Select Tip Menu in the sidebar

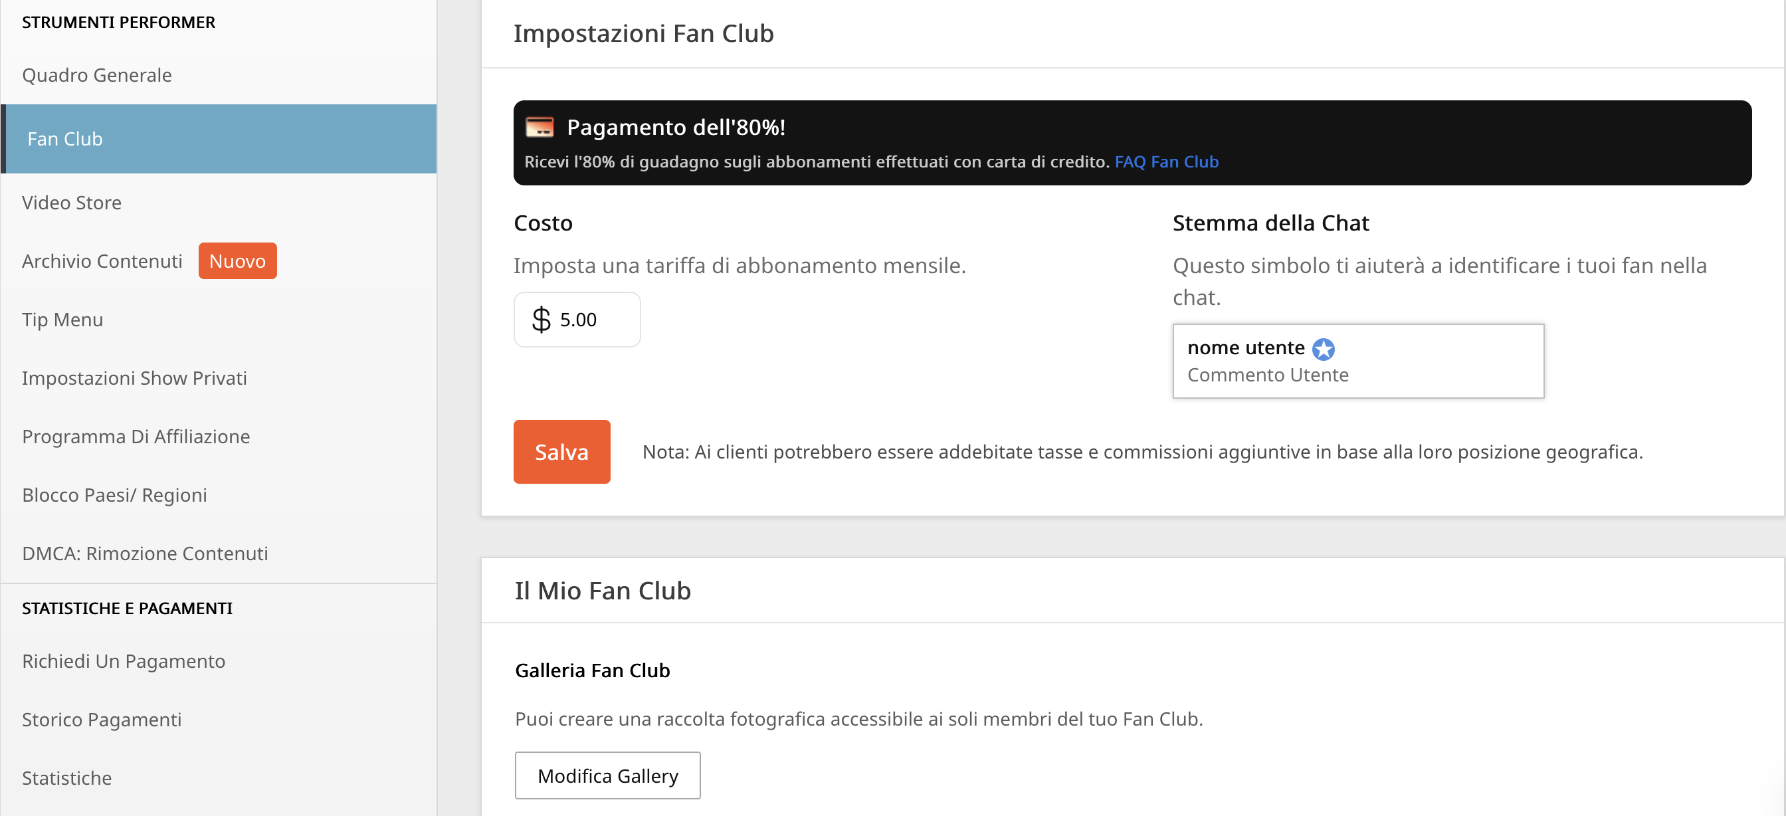coord(62,320)
